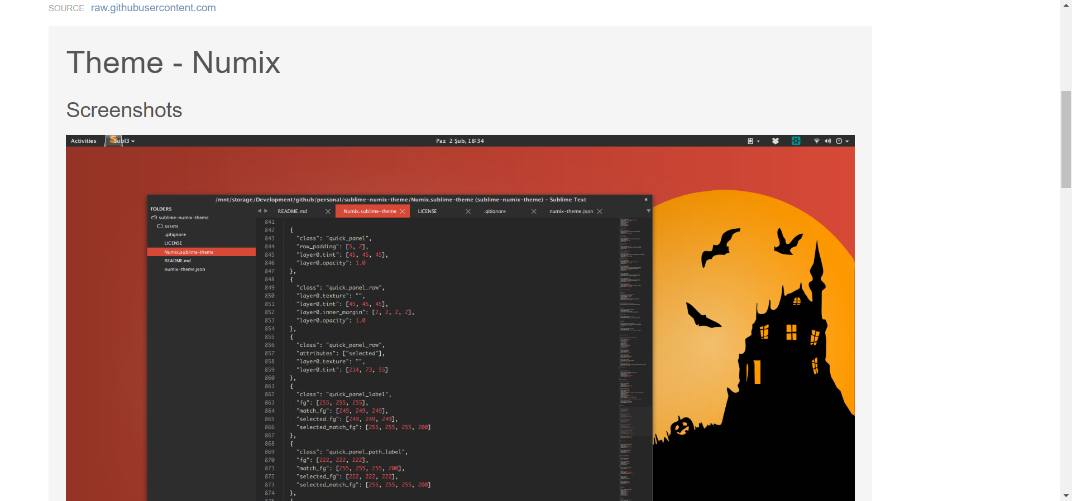The height and width of the screenshot is (501, 1072).
Task: Close the .gitignore tab
Action: pos(534,211)
